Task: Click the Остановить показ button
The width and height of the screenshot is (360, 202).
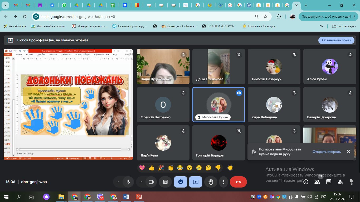Action: click(336, 40)
